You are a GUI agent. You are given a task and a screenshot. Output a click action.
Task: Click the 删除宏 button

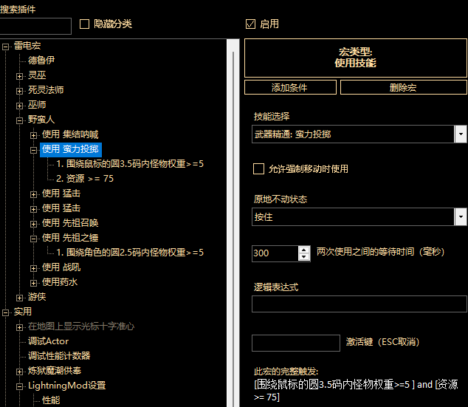(x=403, y=87)
